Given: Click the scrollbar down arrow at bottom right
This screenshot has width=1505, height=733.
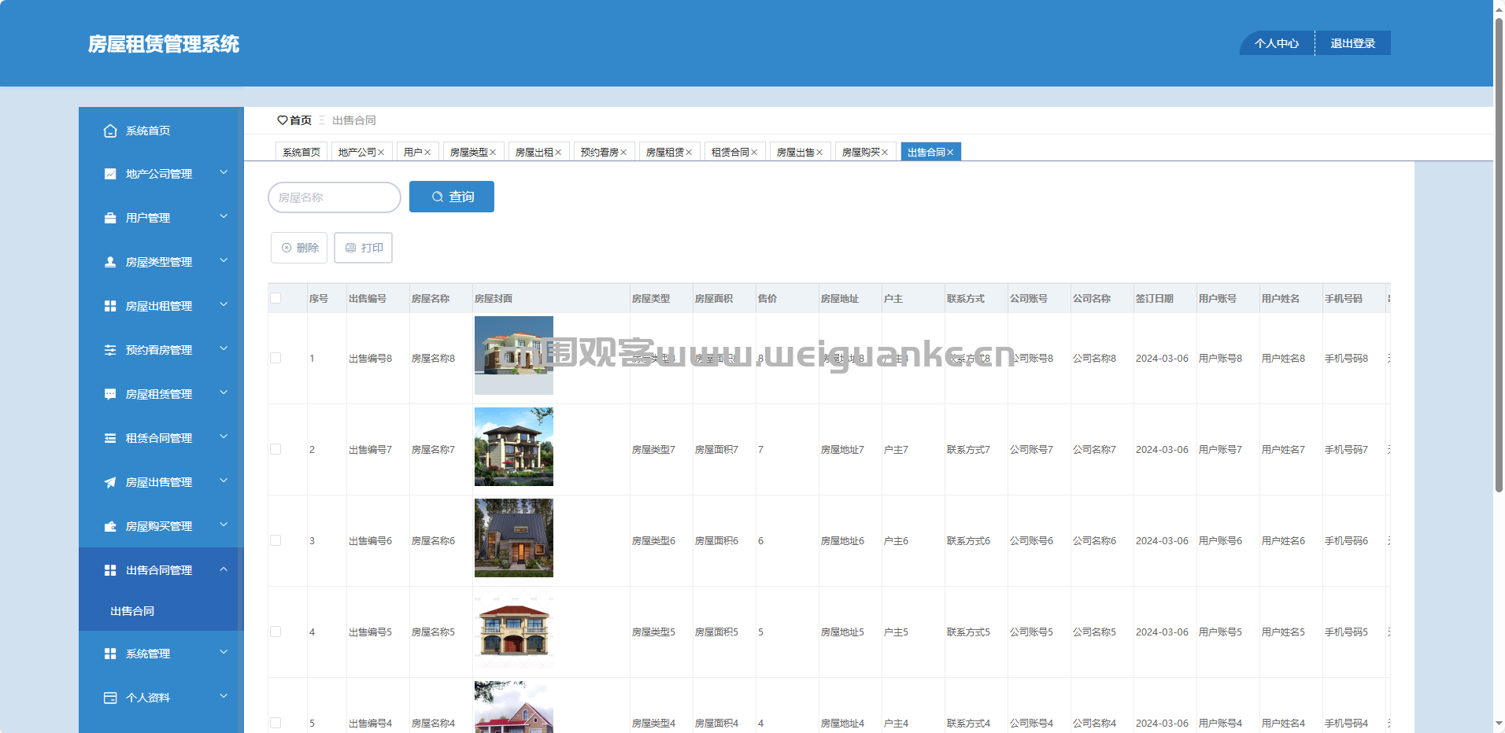Looking at the screenshot, I should click(x=1499, y=724).
